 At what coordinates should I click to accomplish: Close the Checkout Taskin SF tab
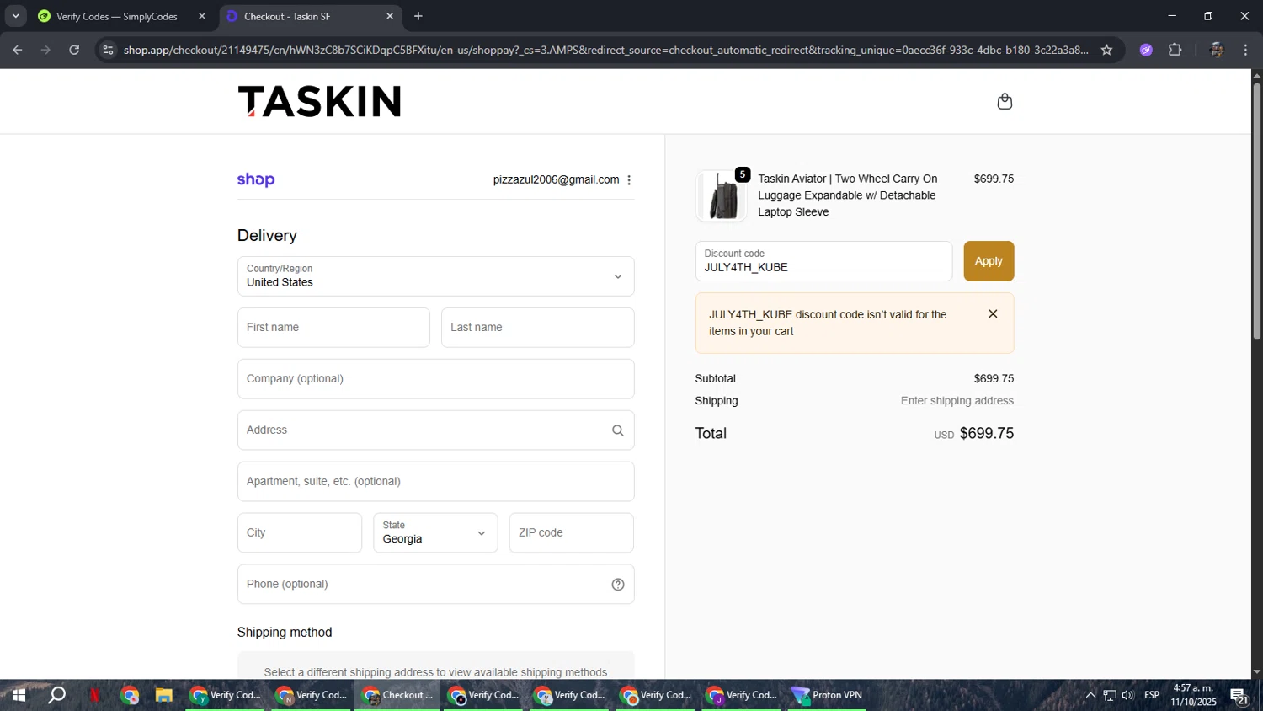point(390,16)
